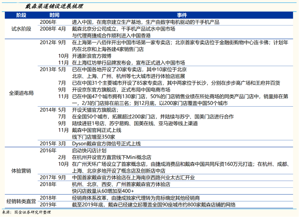The image size is (299, 217).
Task: Click the 2008年 4月 time cell
Action: tap(53, 29)
